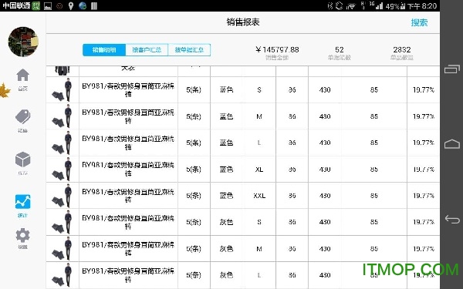This screenshot has height=289, width=463.
Task: Open product thumbnail in 蓝色 M row
Action: click(63, 116)
